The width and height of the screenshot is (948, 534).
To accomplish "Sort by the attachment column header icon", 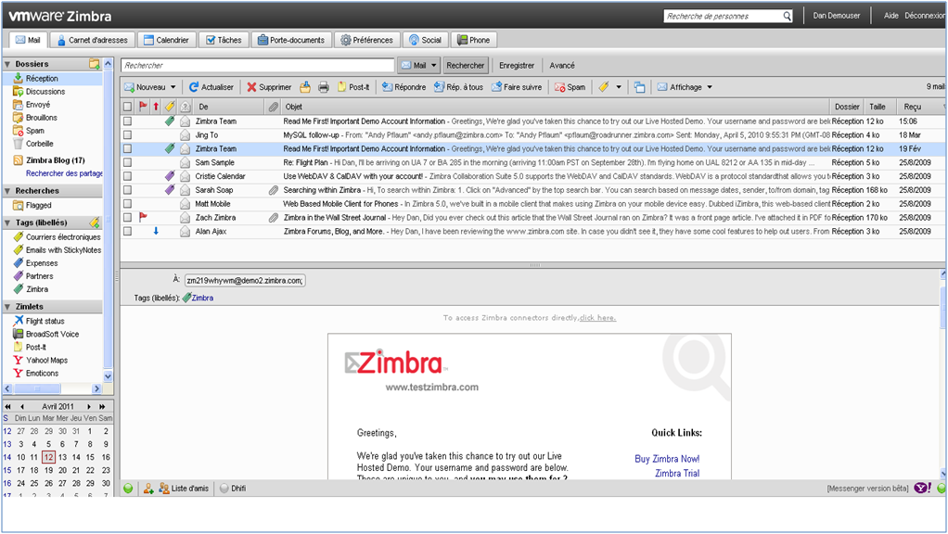I will (274, 107).
